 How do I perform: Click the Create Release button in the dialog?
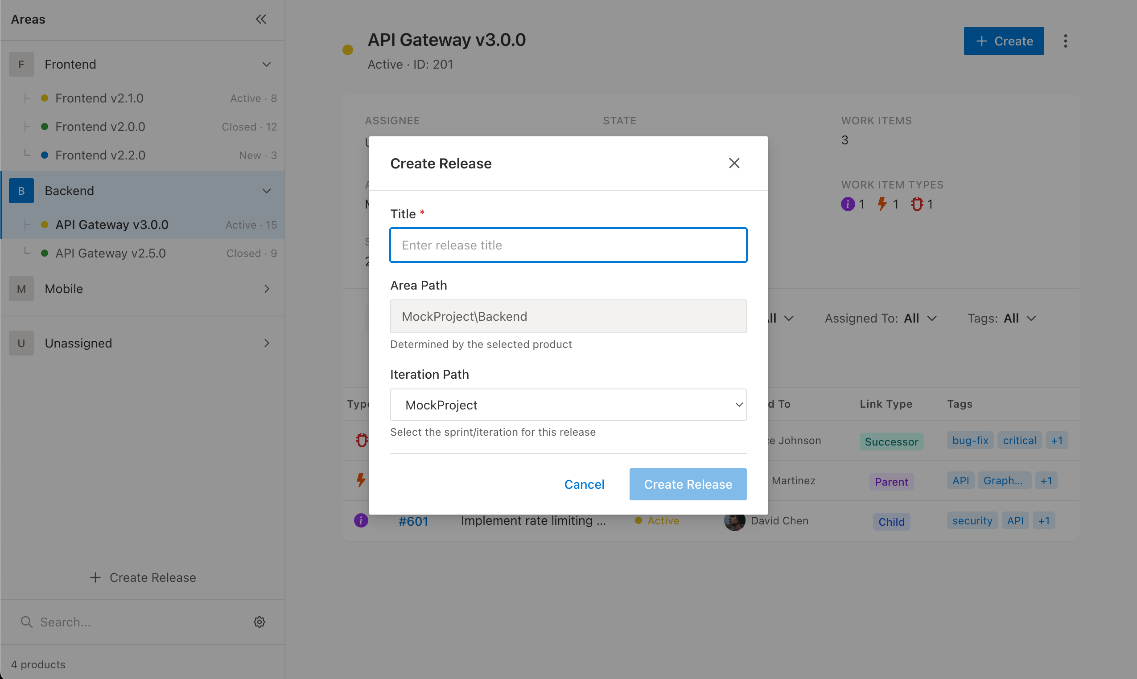pos(688,484)
